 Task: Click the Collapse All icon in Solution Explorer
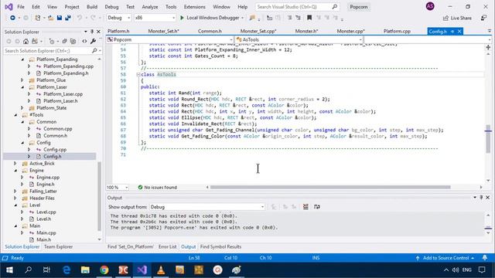[65, 41]
